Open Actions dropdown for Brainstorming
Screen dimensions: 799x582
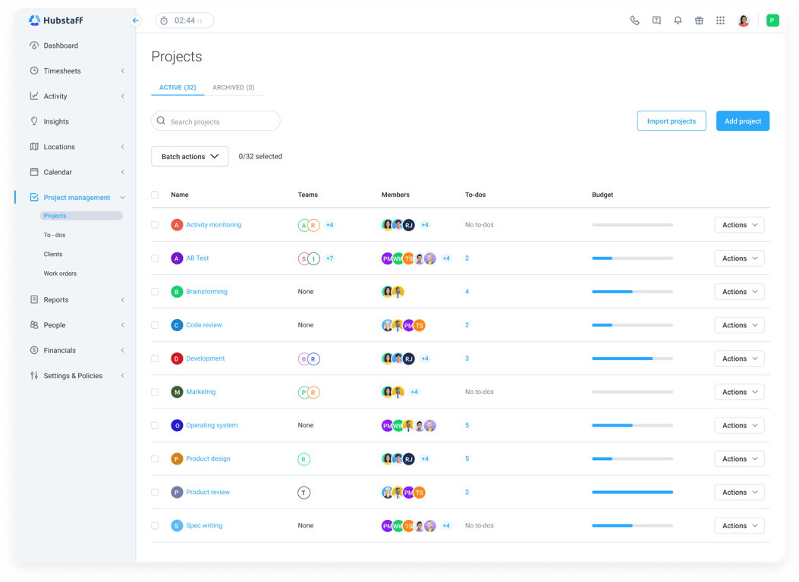[739, 292]
